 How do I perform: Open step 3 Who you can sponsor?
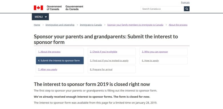[164, 52]
